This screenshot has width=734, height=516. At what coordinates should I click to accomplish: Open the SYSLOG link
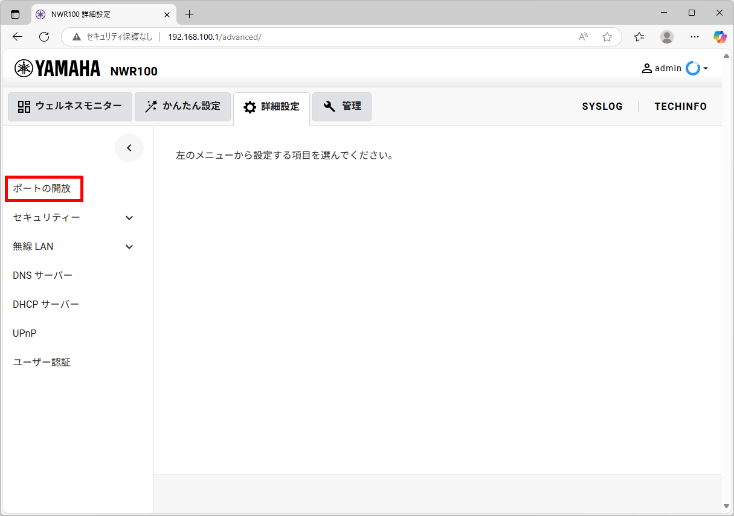coord(602,107)
